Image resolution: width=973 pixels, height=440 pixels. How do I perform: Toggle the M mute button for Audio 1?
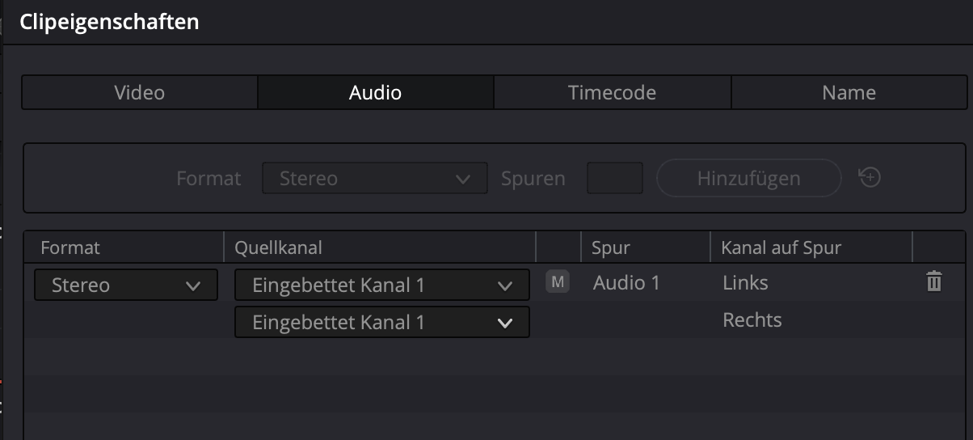click(x=558, y=282)
